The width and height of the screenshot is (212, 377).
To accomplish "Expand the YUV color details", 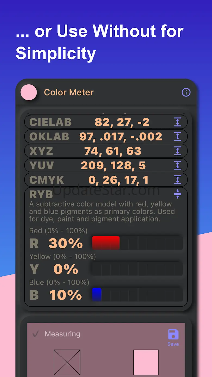I will point(177,165).
